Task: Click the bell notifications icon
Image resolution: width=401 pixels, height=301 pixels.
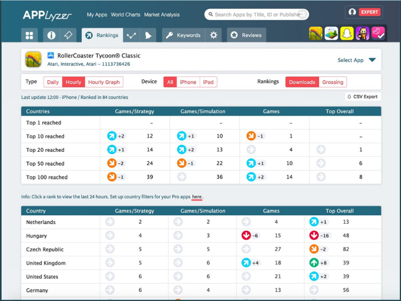Action: 148,35
